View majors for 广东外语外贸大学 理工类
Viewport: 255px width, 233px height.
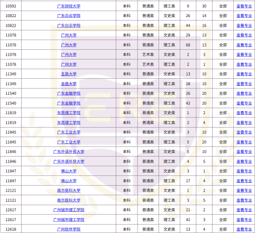(x=244, y=161)
